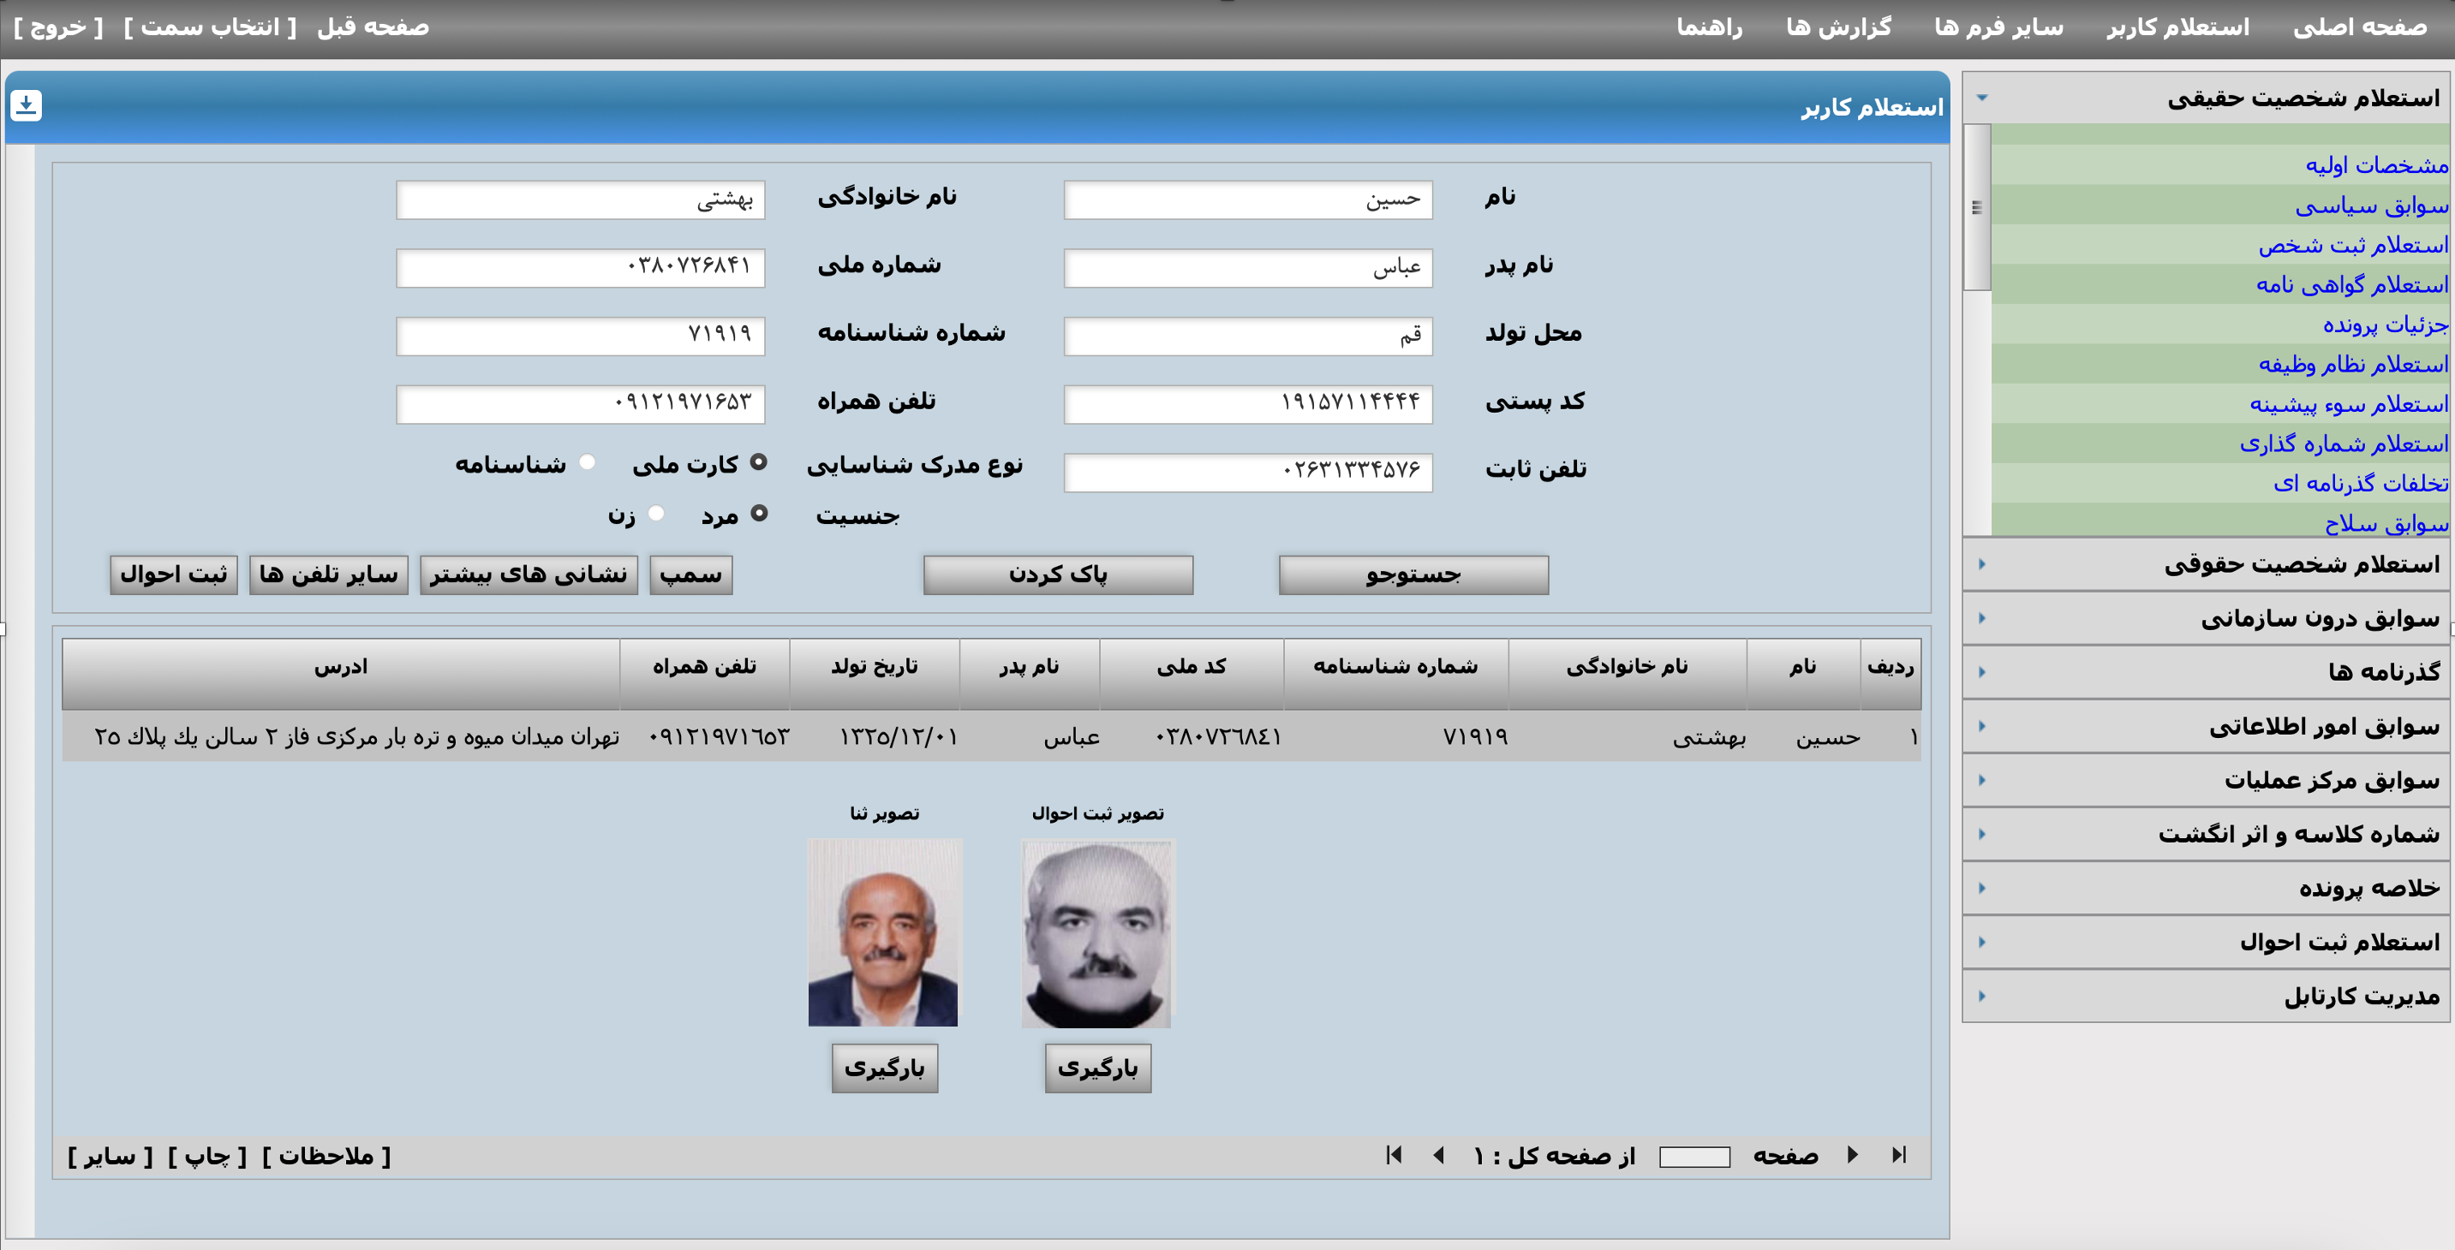Open راهنما menu
Viewport: 2455px width, 1250px height.
click(1710, 27)
